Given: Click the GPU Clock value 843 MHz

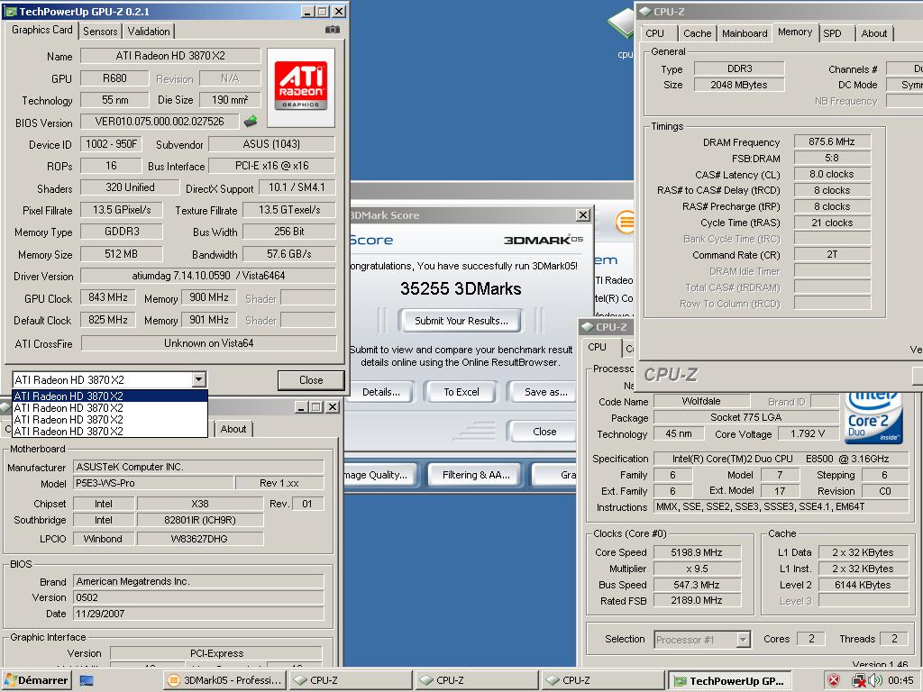Looking at the screenshot, I should (108, 297).
